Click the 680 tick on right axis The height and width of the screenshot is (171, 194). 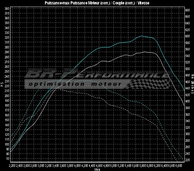tap(187, 10)
